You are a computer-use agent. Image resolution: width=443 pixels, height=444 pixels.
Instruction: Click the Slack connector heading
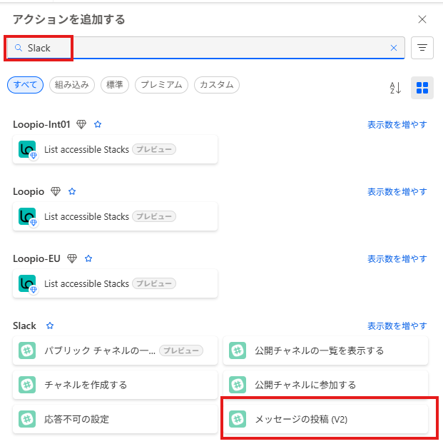coord(24,326)
